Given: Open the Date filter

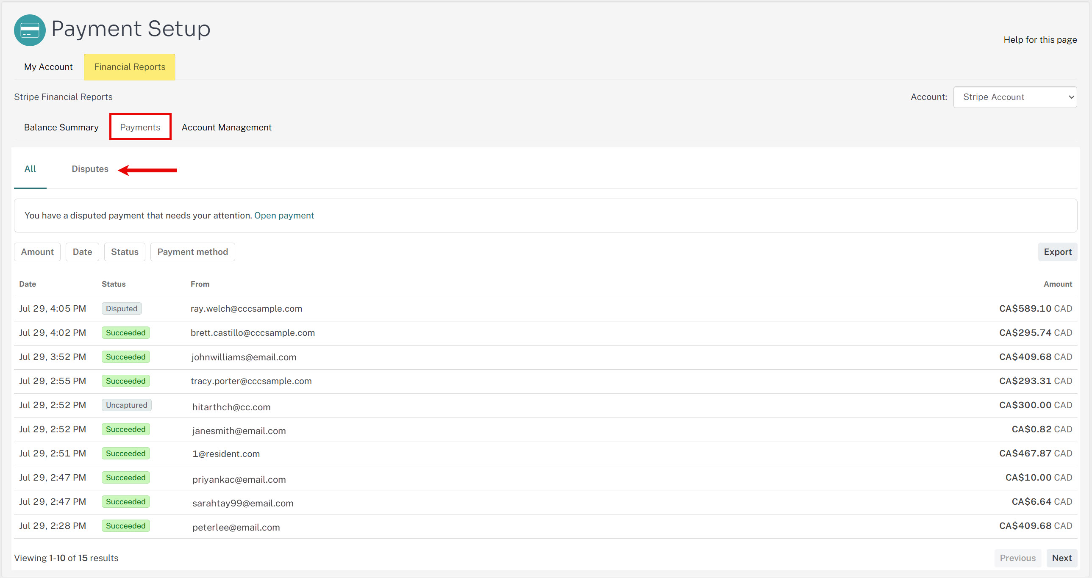Looking at the screenshot, I should [82, 252].
